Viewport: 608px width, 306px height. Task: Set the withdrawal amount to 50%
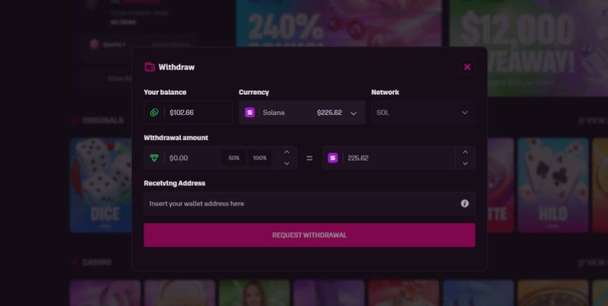tap(234, 158)
